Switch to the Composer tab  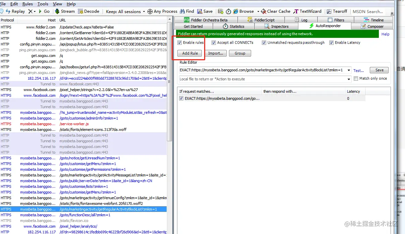click(x=372, y=26)
